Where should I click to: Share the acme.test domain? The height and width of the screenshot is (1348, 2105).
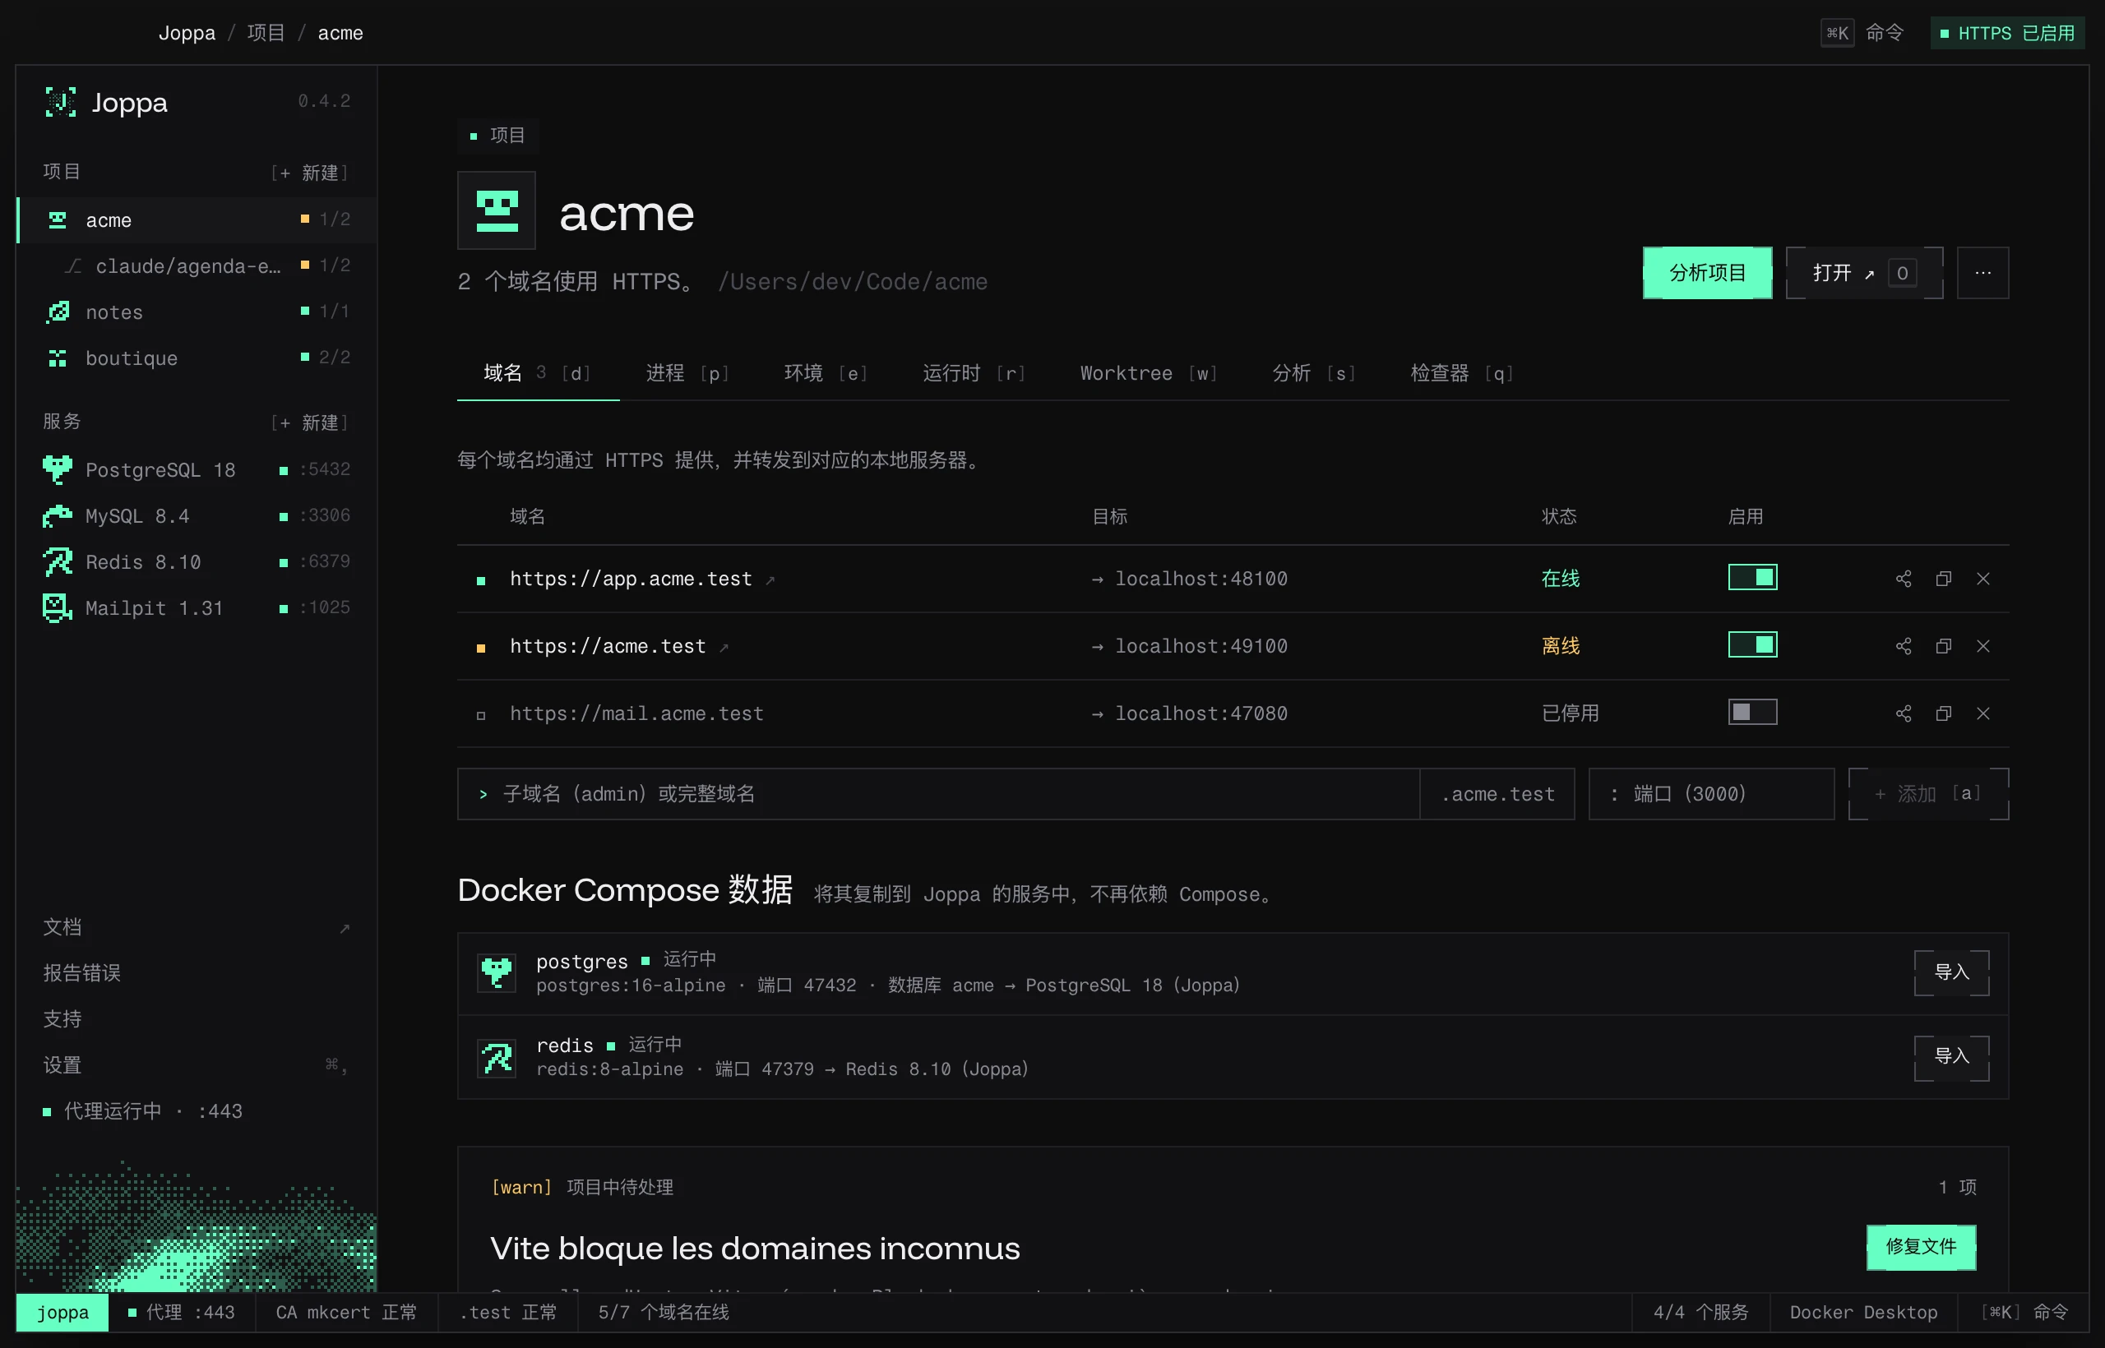tap(1904, 646)
